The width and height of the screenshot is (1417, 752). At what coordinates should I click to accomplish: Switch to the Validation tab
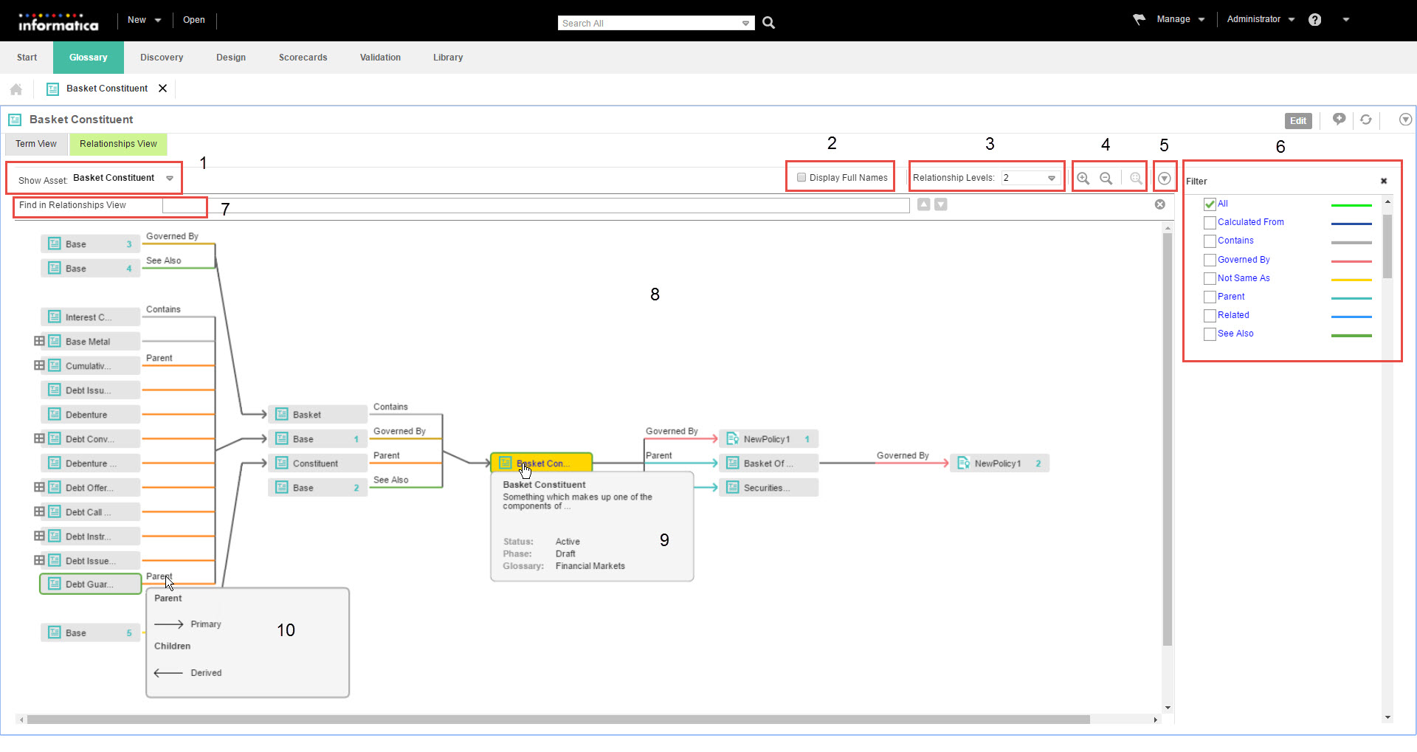(x=380, y=58)
